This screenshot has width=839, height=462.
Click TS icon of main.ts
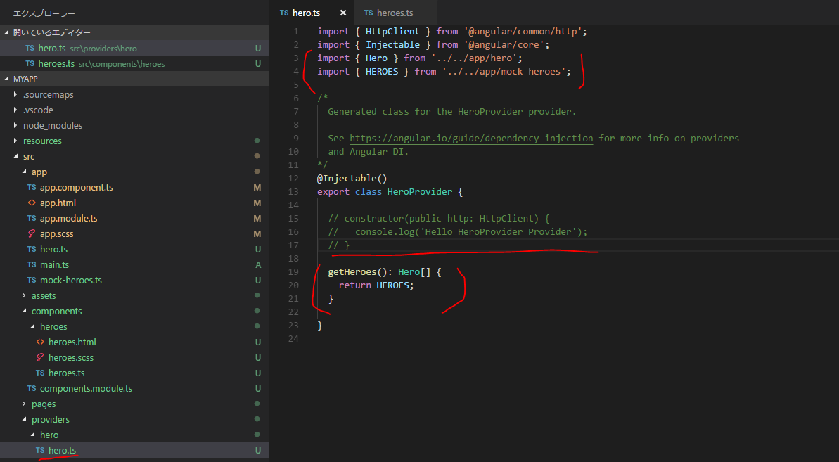32,265
